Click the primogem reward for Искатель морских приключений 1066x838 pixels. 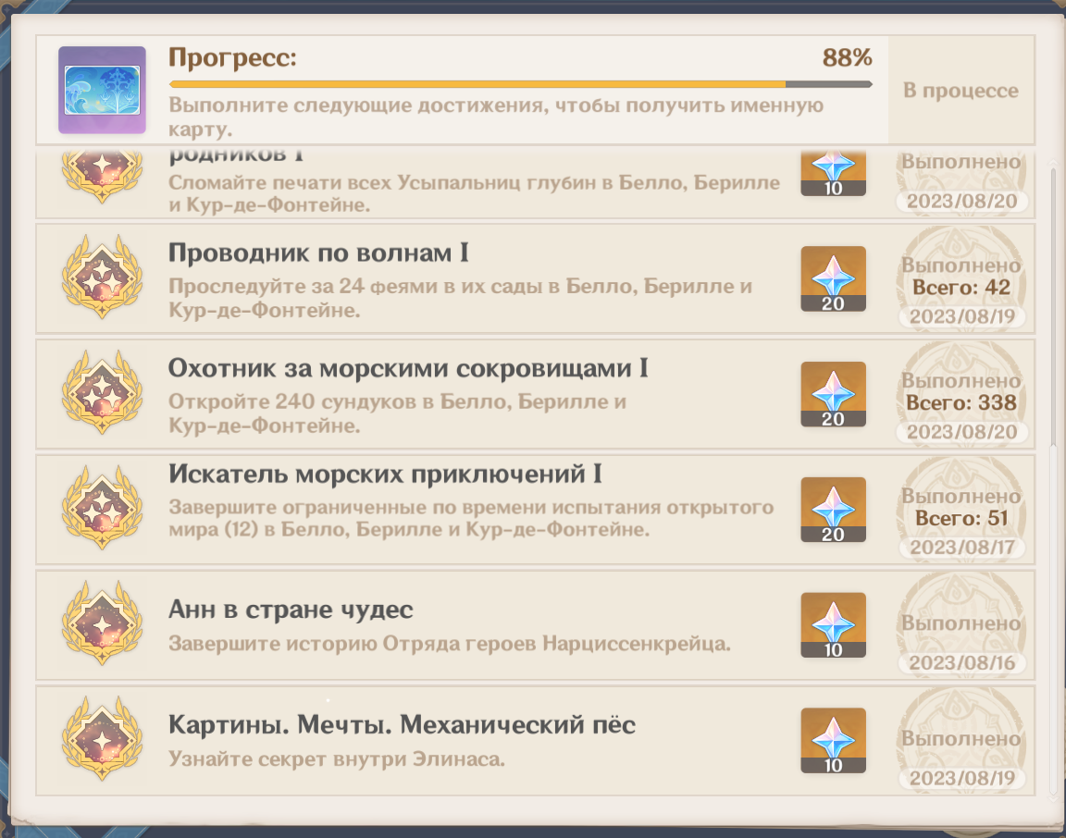(x=833, y=510)
